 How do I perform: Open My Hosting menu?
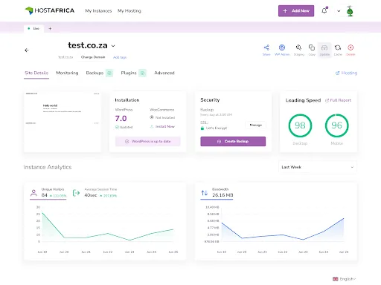pos(129,11)
